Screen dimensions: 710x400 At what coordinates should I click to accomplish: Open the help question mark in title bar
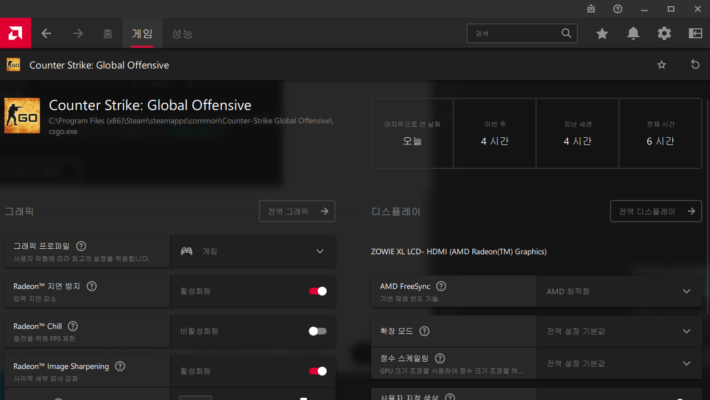click(618, 9)
